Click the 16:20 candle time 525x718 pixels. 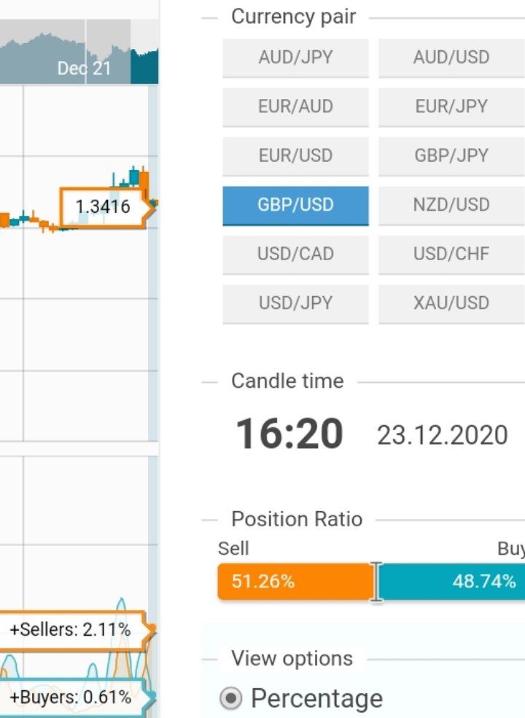click(289, 434)
